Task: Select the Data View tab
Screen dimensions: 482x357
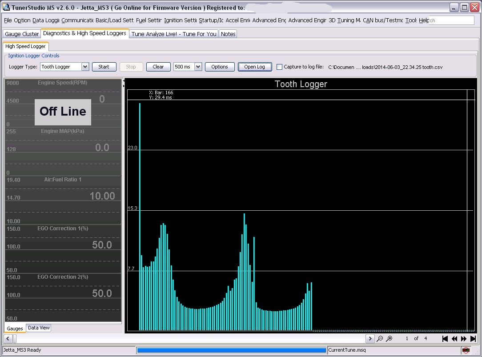Action: (x=39, y=328)
